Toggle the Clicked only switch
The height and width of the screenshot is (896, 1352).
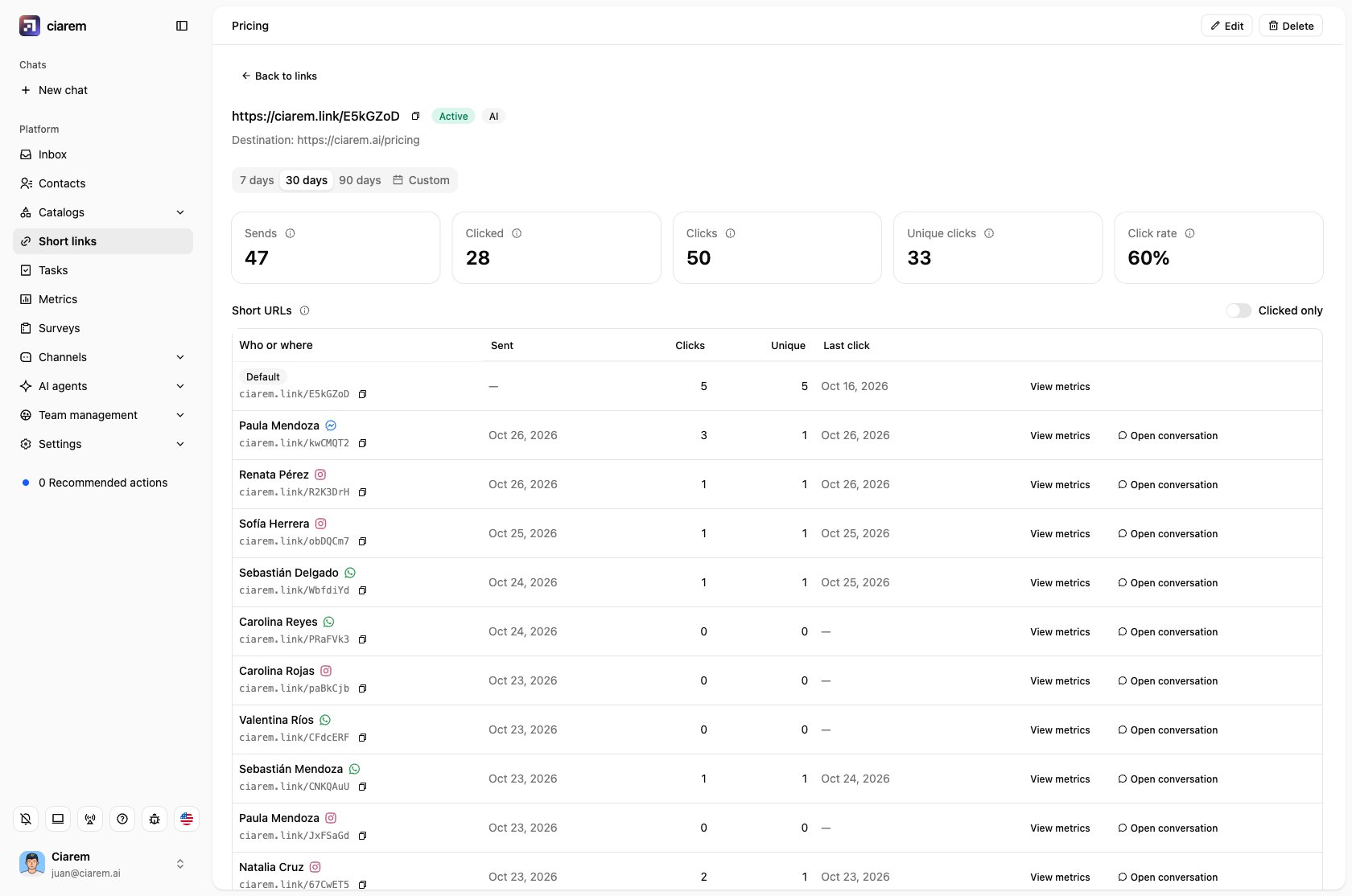point(1239,310)
